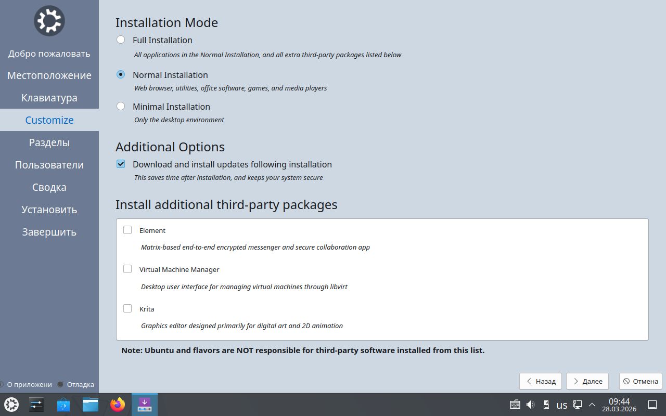This screenshot has width=666, height=416.
Task: Check the Krita package checkbox
Action: coord(127,309)
